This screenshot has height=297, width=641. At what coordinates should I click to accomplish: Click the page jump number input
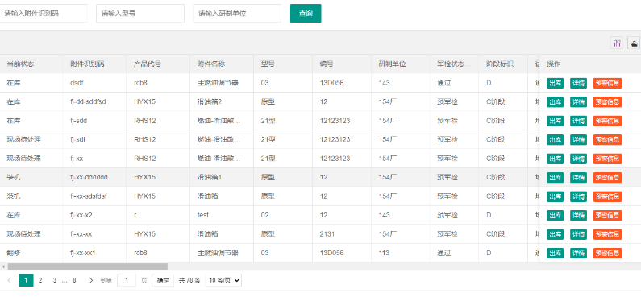pyautogui.click(x=127, y=280)
